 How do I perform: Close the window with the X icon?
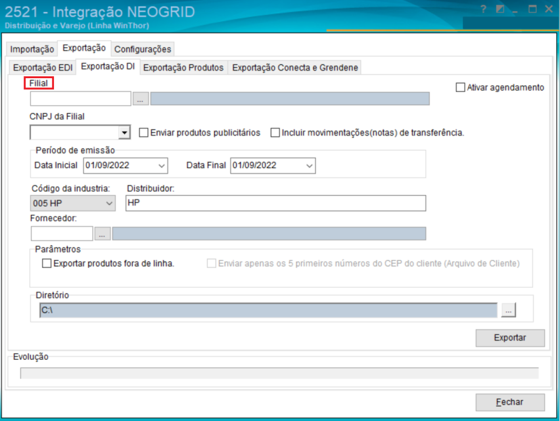[x=549, y=9]
